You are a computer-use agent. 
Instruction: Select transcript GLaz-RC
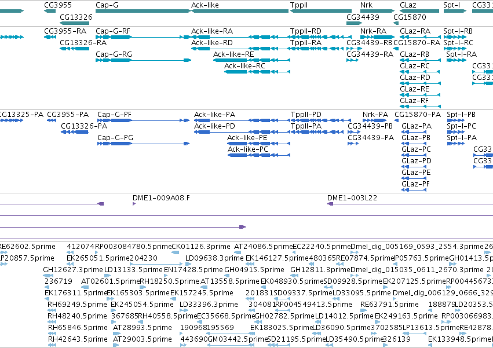tap(420, 72)
